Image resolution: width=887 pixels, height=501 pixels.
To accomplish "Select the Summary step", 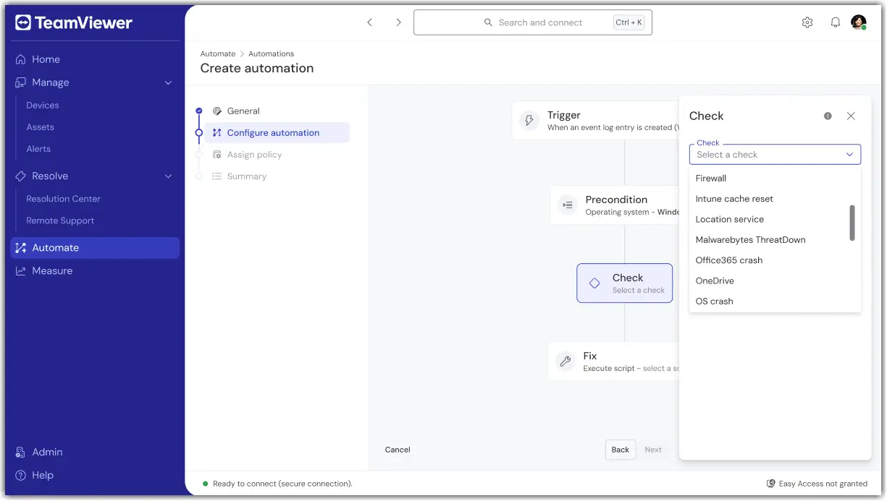I will click(246, 176).
